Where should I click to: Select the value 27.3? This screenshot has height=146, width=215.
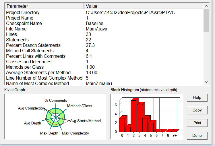point(90,45)
